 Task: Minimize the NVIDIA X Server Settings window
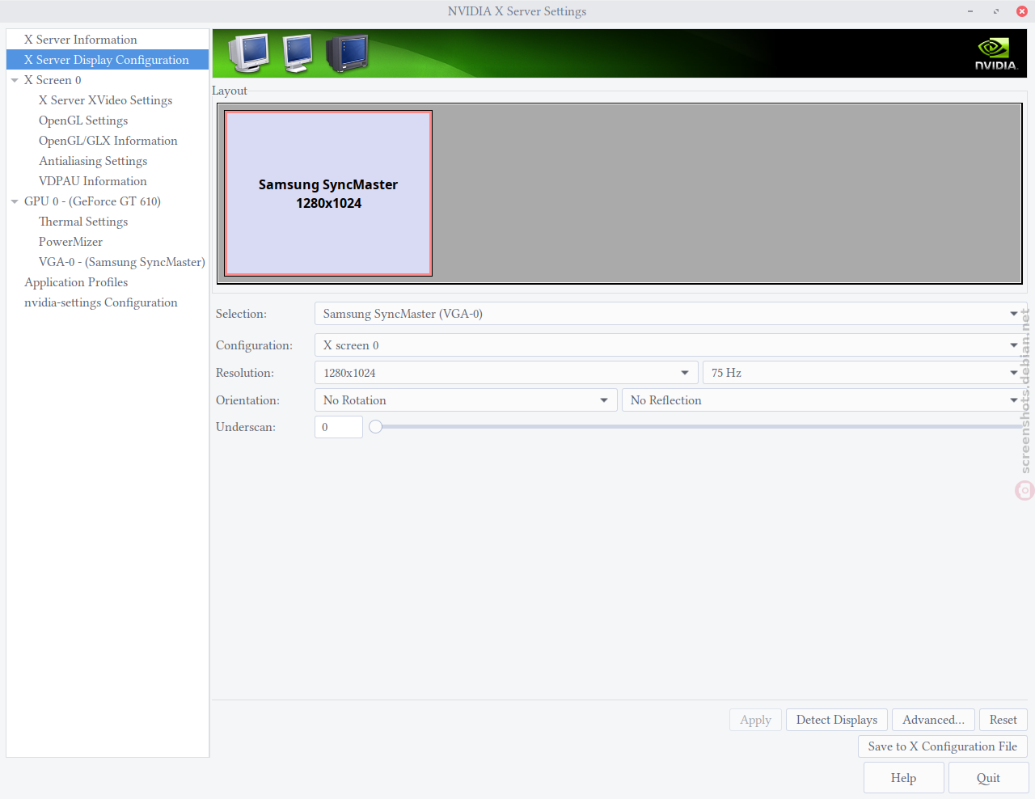pos(970,11)
